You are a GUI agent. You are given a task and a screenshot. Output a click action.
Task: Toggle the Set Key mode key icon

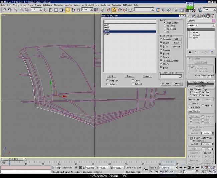tap(146, 169)
